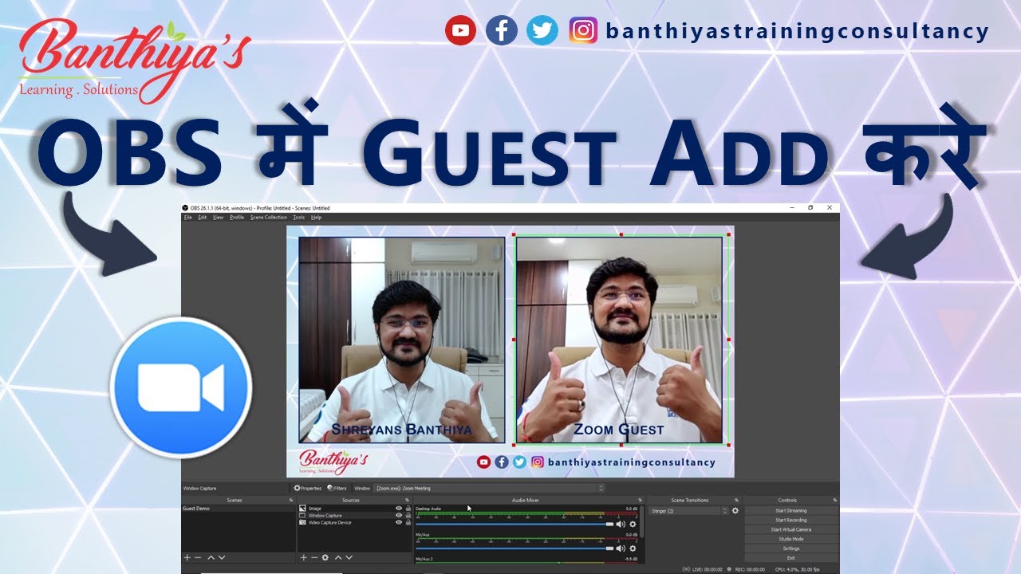The width and height of the screenshot is (1021, 574).
Task: Adjust the Desktop Audio volume slider
Action: 514,524
